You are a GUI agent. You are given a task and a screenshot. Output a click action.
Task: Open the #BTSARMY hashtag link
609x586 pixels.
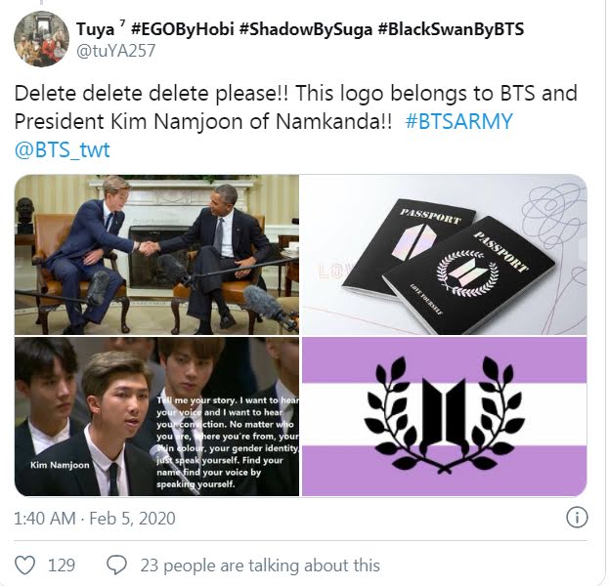[x=458, y=121]
